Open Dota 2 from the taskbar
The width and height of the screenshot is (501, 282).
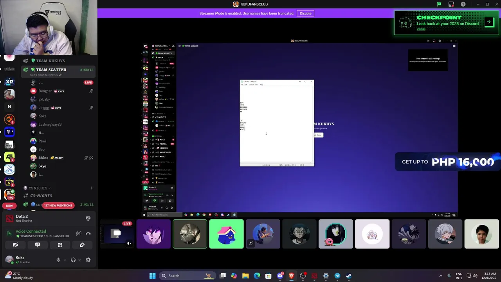(314, 276)
